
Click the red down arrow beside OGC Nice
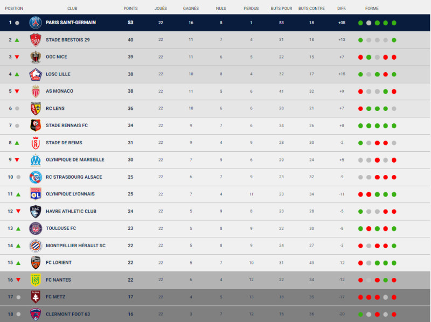pyautogui.click(x=17, y=57)
